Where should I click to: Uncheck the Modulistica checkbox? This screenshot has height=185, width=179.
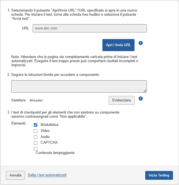click(x=35, y=125)
